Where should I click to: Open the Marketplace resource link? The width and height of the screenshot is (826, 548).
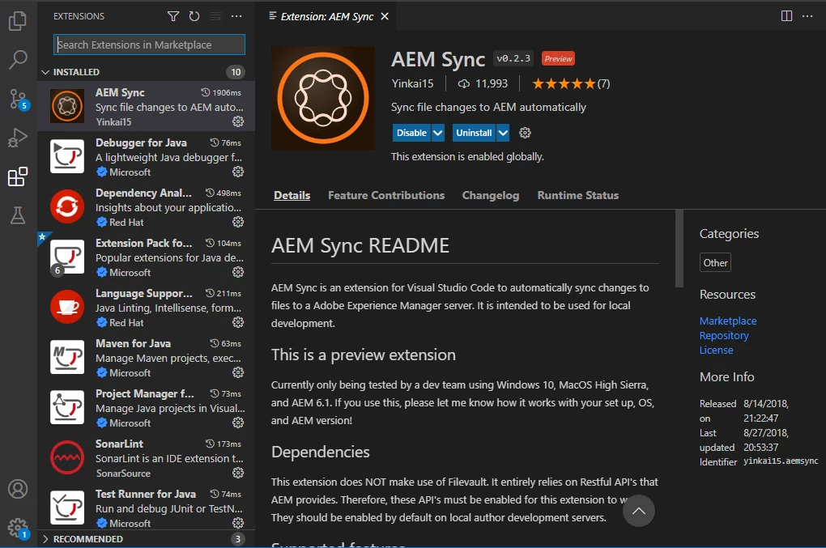tap(727, 321)
